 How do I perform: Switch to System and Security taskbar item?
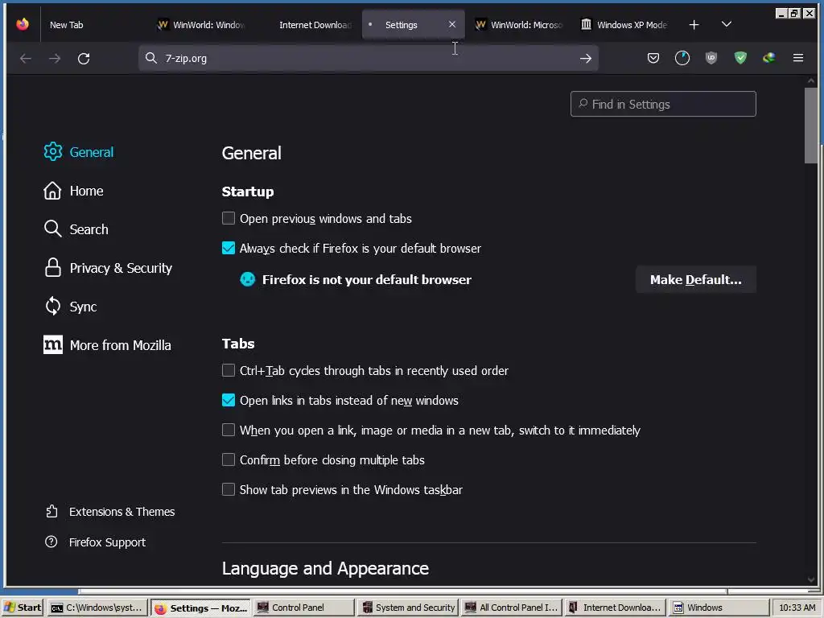[408, 608]
